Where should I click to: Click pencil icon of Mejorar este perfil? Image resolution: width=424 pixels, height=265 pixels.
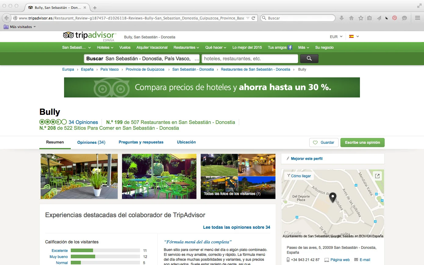(x=288, y=158)
